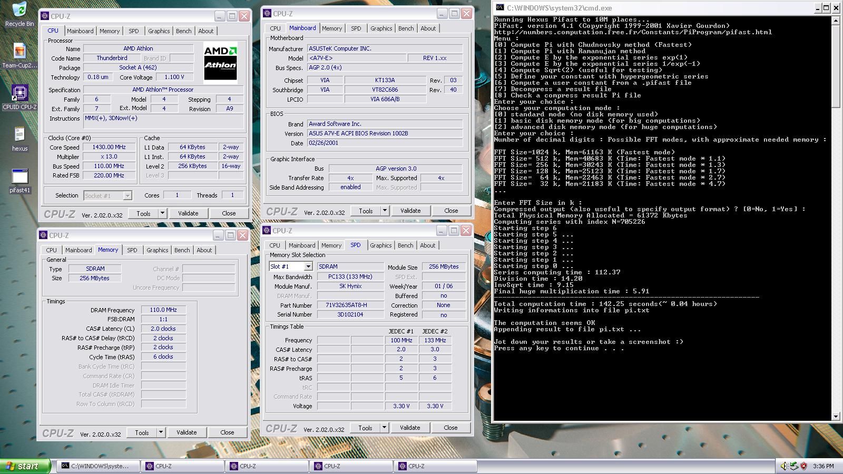Click the volume icon in the system tray
Viewport: 843px width, 474px height.
coord(784,466)
